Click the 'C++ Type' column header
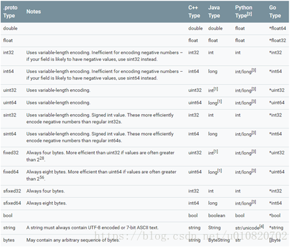This screenshot has height=248, width=294. (194, 11)
